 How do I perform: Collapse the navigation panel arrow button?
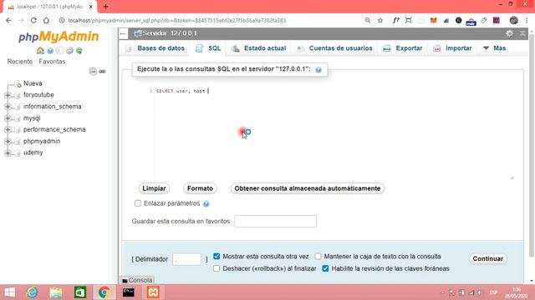point(124,33)
